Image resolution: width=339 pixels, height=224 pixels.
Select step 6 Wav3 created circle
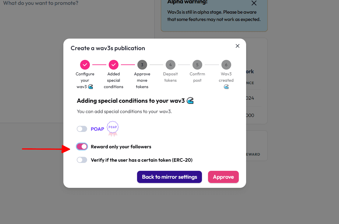[226, 65]
